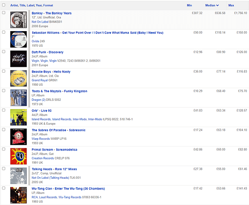
Task: Tick the select-all checkbox in the header
Action: coord(4,5)
